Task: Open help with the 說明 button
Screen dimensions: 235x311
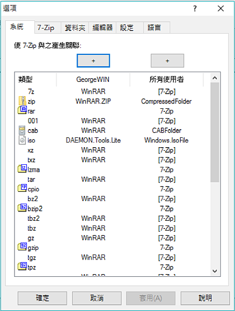Action: click(x=205, y=298)
